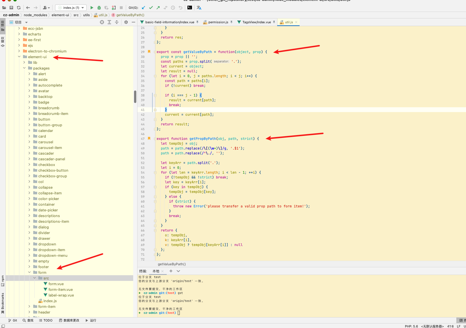Click getValueByPath() in the top breadcrumb
466x328 pixels.
130,15
